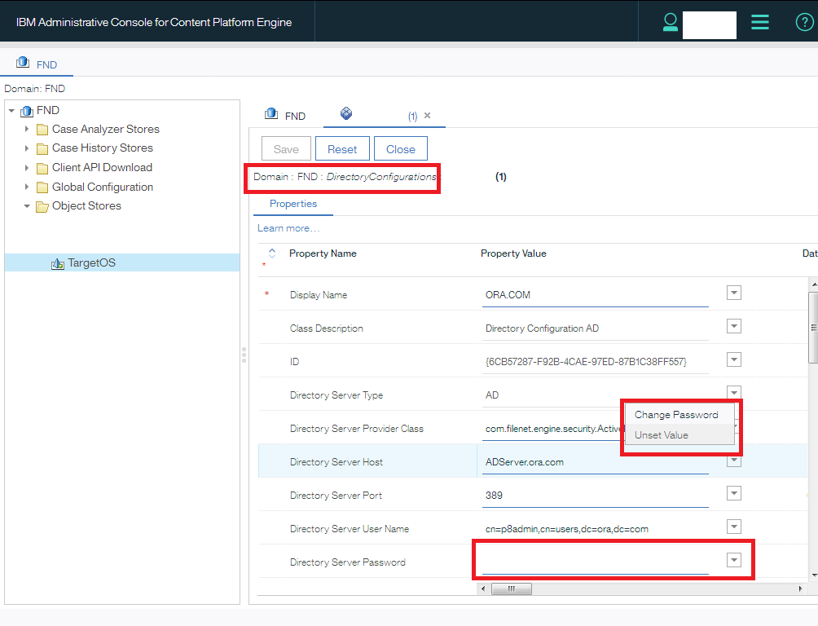818x626 pixels.
Task: Click the ID value GUID text
Action: coord(586,362)
